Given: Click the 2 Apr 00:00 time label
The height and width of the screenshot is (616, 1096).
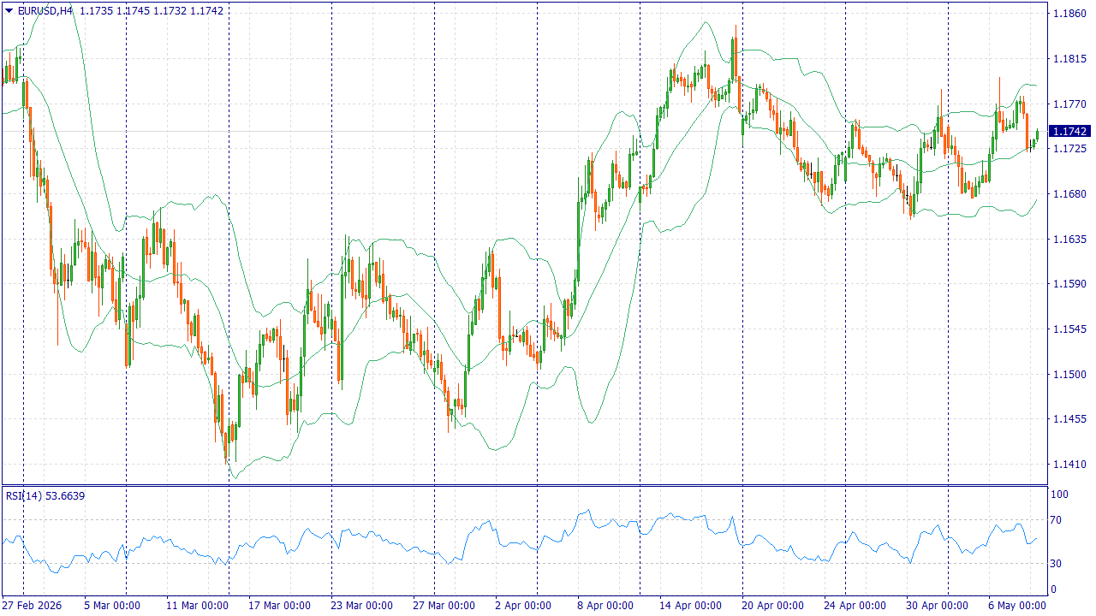Looking at the screenshot, I should pyautogui.click(x=522, y=605).
